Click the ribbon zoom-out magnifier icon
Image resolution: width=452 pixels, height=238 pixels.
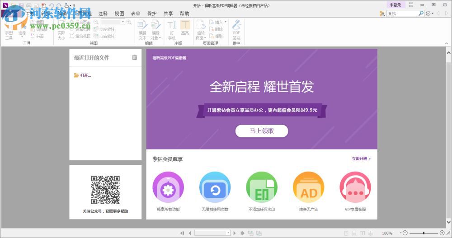[x=96, y=22]
